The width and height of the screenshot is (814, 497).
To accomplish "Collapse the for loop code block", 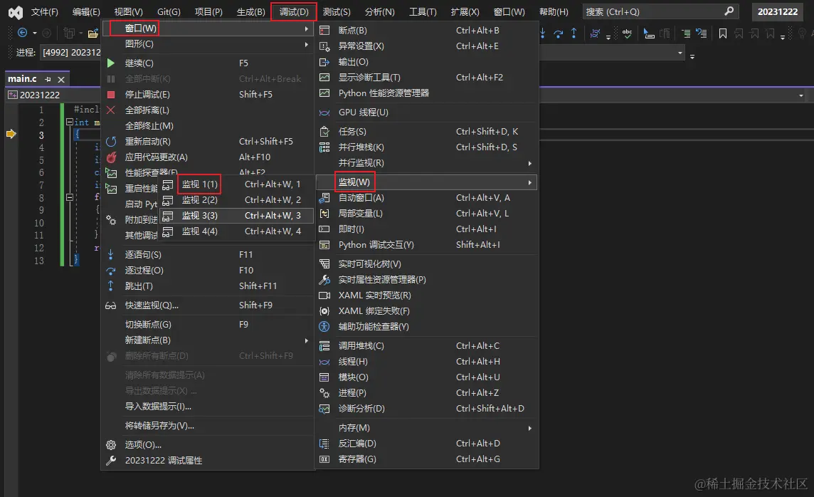I will coord(70,197).
